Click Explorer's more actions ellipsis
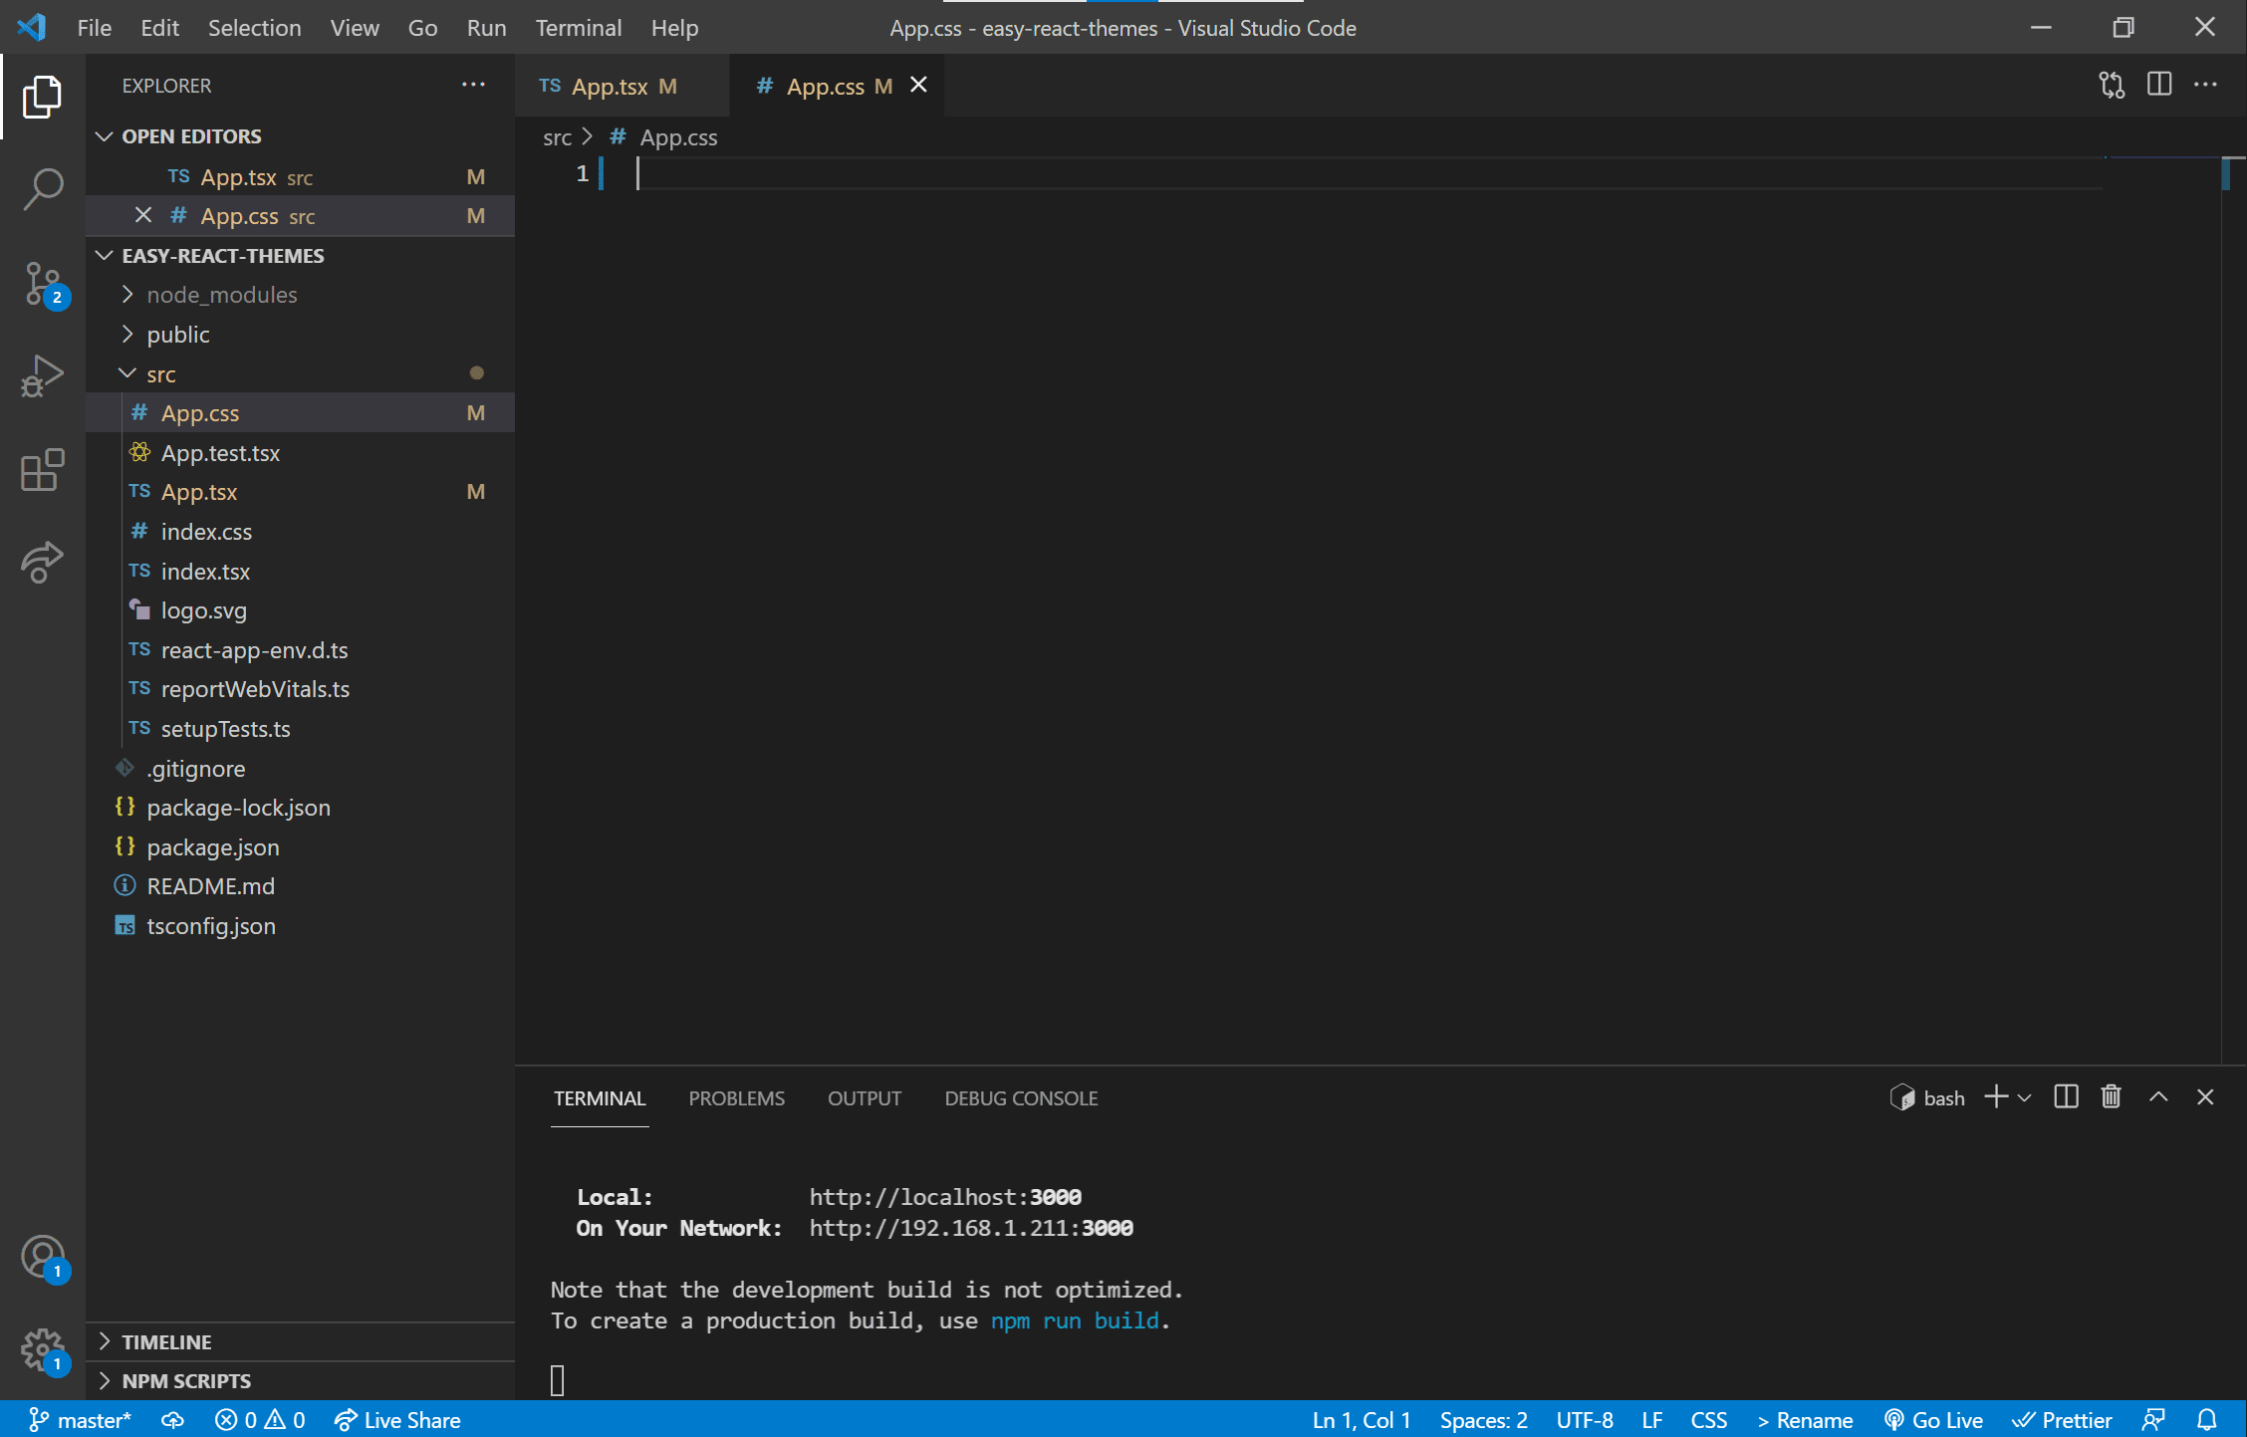The image size is (2247, 1437). click(473, 85)
